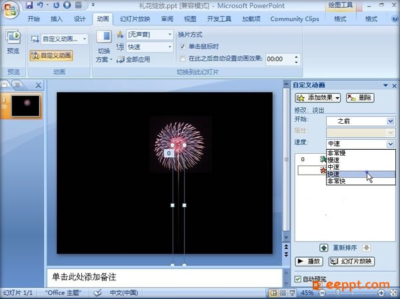This screenshot has width=400, height=299.
Task: Choose 快速 speed option
Action: tap(361, 174)
